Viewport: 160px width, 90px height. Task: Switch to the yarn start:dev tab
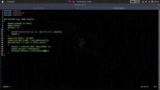pyautogui.click(x=39, y=8)
